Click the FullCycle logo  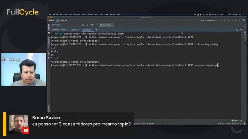click(x=23, y=12)
